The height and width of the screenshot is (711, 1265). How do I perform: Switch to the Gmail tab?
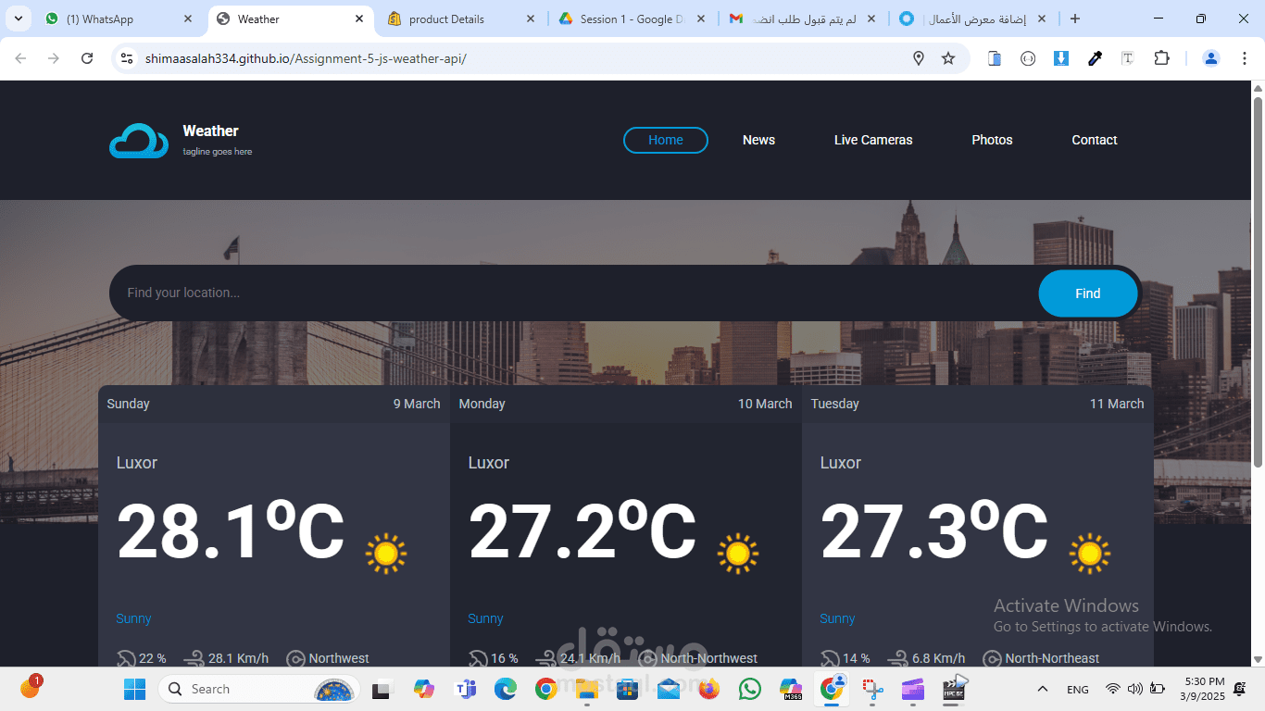[x=803, y=19]
